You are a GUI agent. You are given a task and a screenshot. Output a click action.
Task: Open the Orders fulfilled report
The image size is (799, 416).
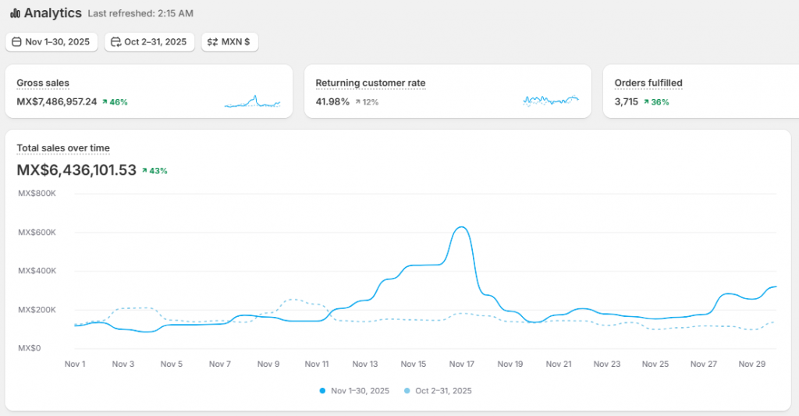coord(648,83)
